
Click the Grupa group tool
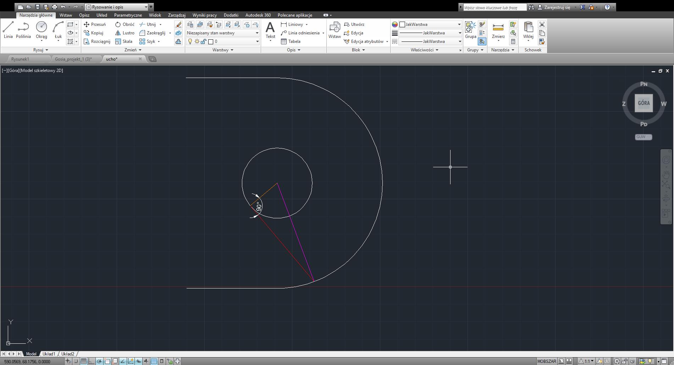click(471, 30)
